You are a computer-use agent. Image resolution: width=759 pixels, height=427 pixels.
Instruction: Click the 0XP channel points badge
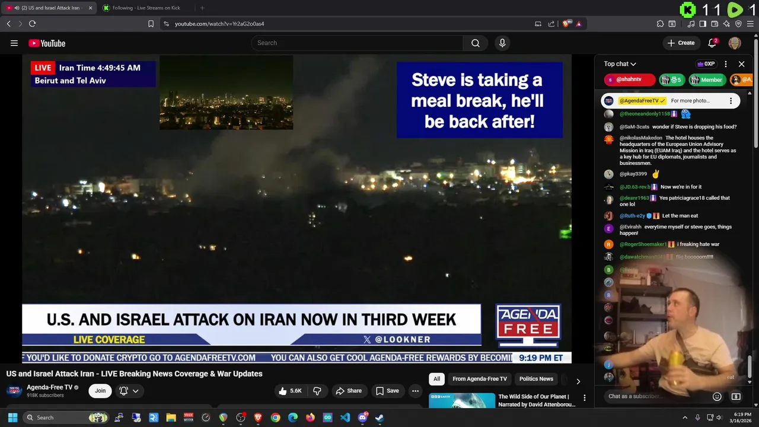[x=706, y=64]
